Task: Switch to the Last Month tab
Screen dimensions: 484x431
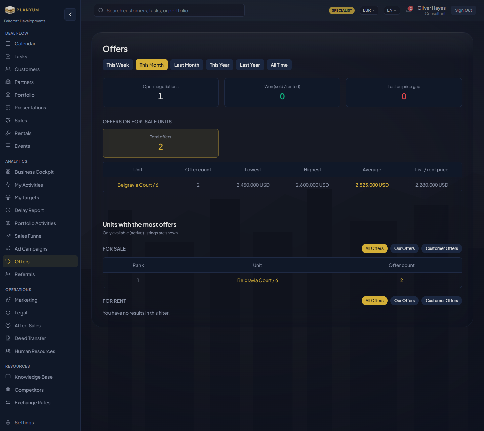Action: [187, 65]
